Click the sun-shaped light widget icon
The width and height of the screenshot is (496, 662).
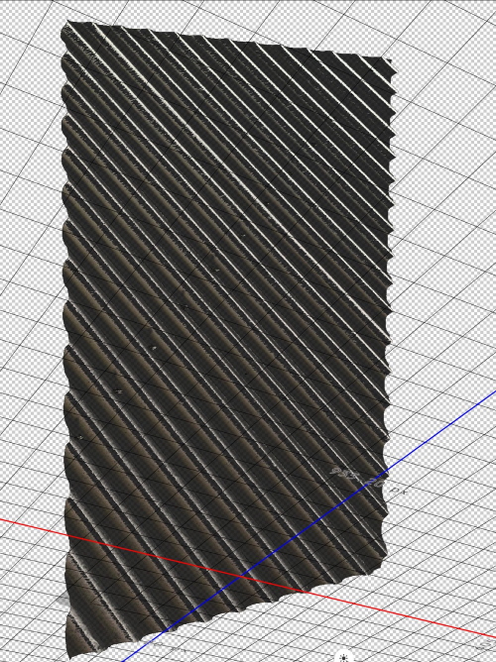tap(343, 658)
